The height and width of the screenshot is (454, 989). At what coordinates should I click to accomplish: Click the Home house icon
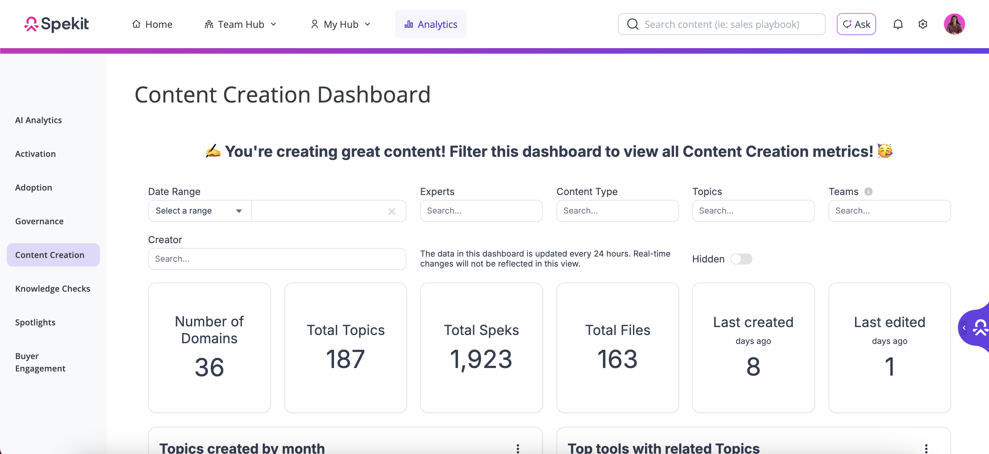(x=136, y=24)
